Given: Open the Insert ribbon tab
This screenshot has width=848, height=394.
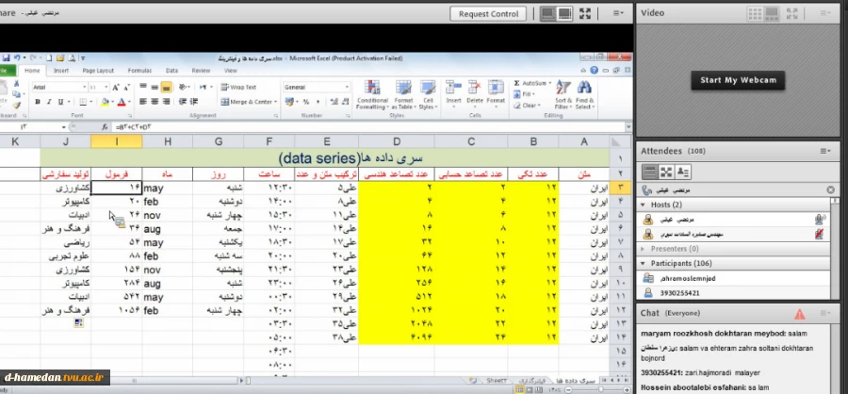Looking at the screenshot, I should (x=61, y=71).
